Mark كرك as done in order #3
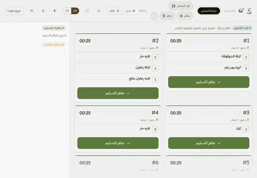This screenshot has height=178, width=257. tap(208, 129)
